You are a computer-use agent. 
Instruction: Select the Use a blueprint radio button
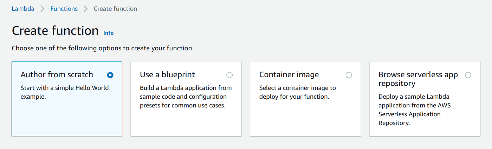229,75
